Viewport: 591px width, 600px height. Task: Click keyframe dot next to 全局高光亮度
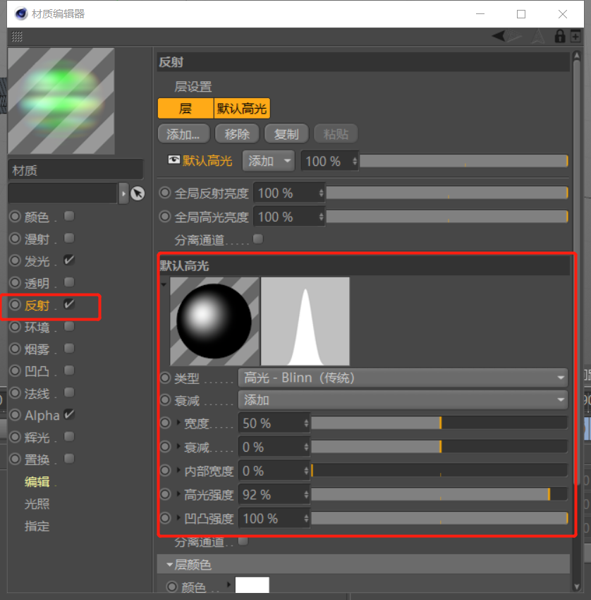pos(165,217)
